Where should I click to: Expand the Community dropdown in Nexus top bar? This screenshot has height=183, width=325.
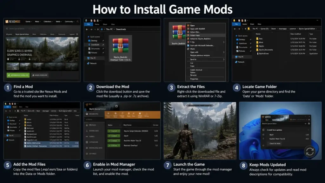70,22
